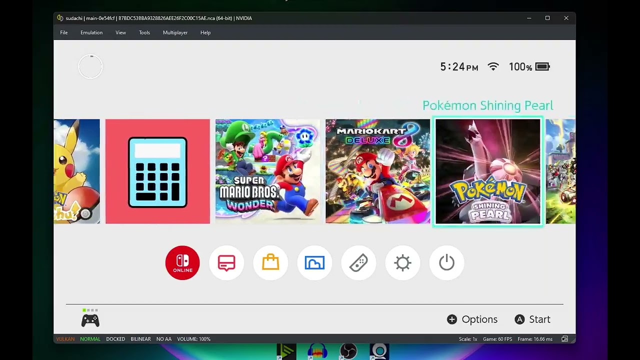
Task: Click the 5:24 PM clock text
Action: [459, 66]
